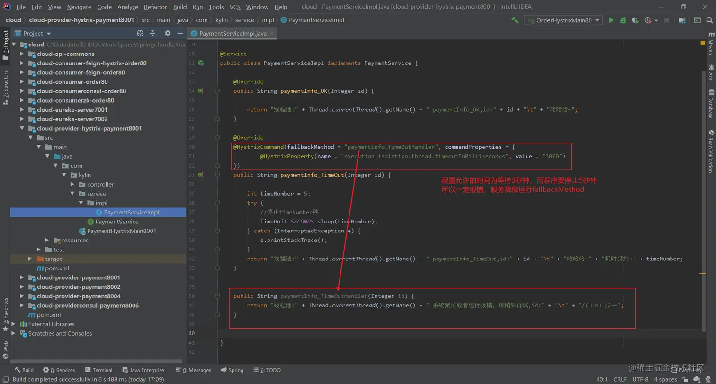Open the VCS menu
Viewport: 716px width, 384px height.
[235, 7]
